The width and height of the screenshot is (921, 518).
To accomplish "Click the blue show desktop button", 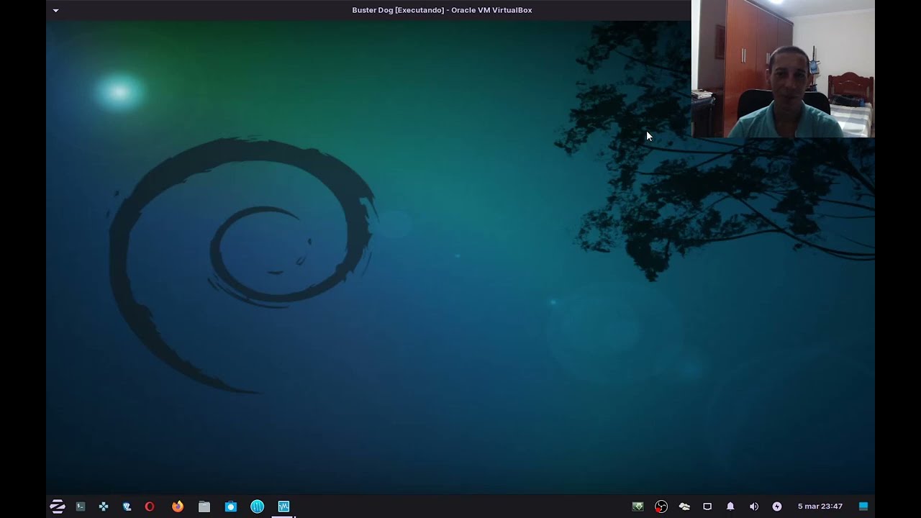I will click(x=863, y=506).
